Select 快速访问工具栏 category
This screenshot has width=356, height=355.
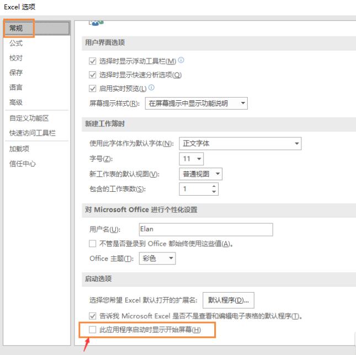33,133
